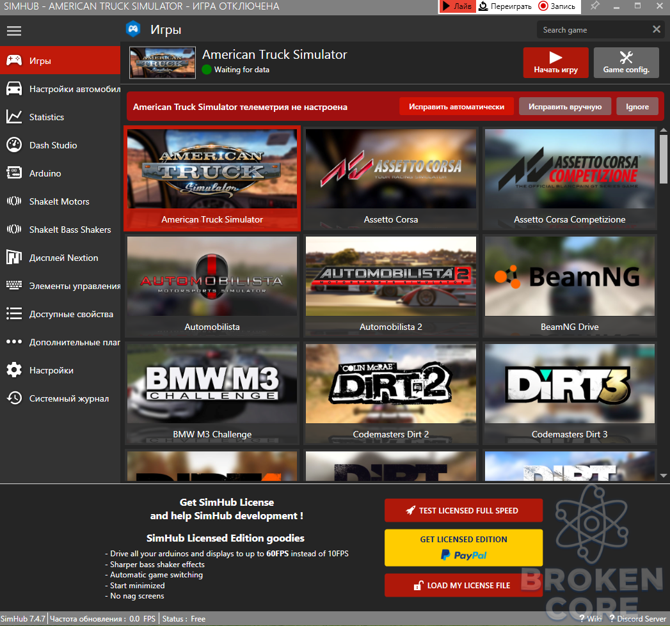Click GET LICENSED EDITION PayPal button
The width and height of the screenshot is (670, 626).
tap(463, 548)
